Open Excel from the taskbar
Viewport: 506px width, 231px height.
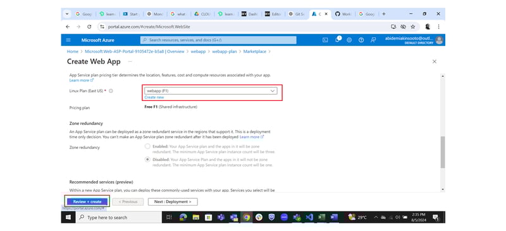pos(321,218)
